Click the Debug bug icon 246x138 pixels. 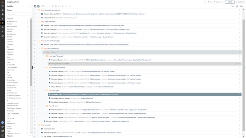pos(215,2)
